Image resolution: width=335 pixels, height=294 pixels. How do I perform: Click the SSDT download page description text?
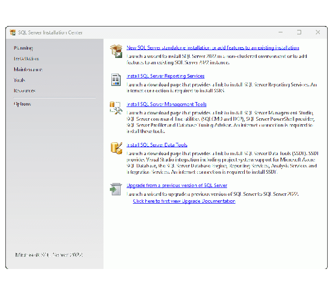[x=222, y=163]
